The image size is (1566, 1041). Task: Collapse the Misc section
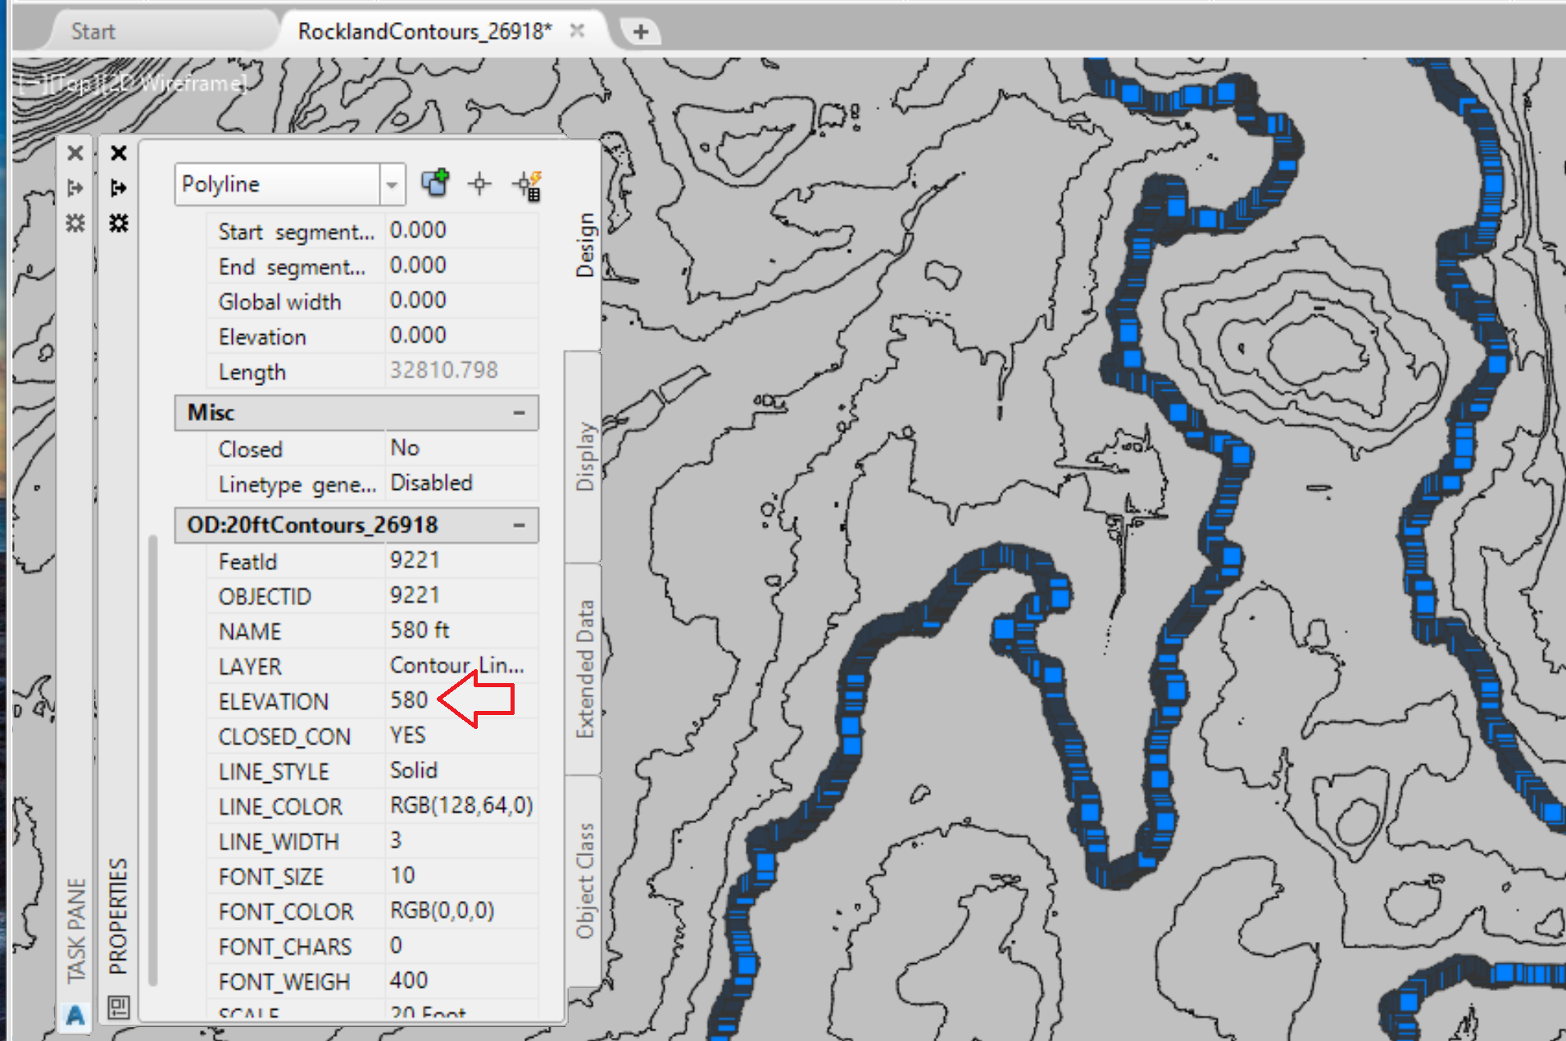519,413
